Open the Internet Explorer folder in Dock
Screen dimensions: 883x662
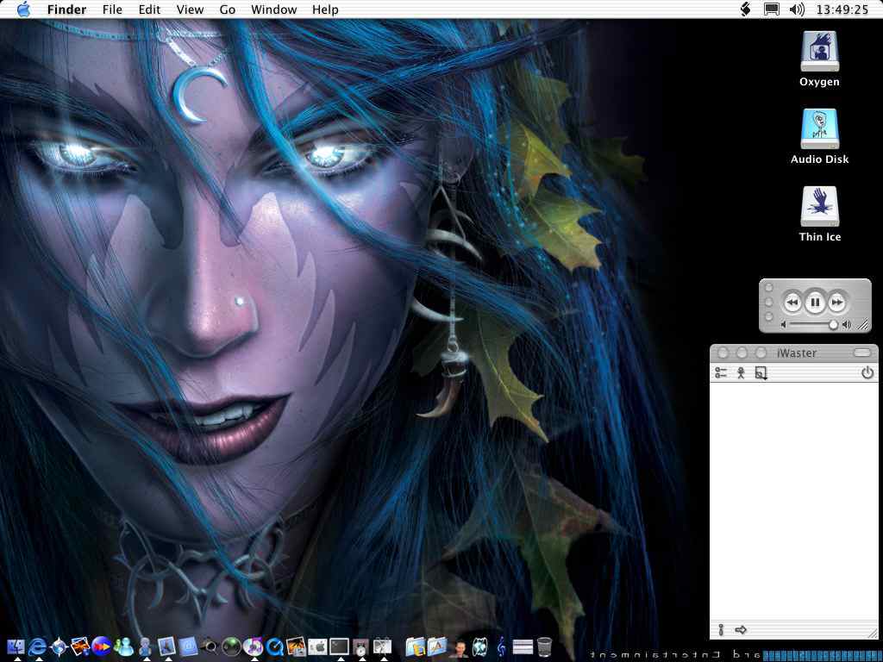click(x=416, y=646)
